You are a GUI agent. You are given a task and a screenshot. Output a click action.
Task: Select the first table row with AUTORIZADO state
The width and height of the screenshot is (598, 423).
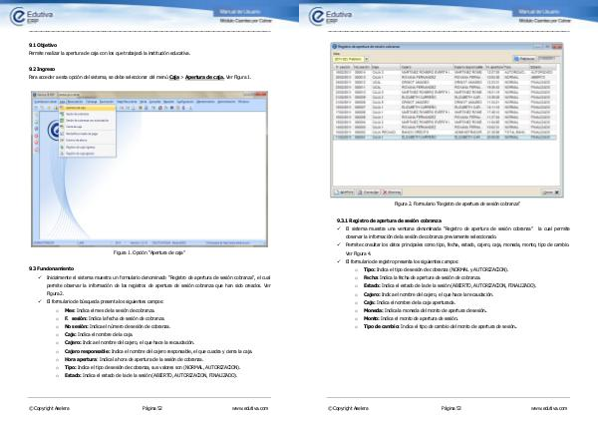point(445,72)
